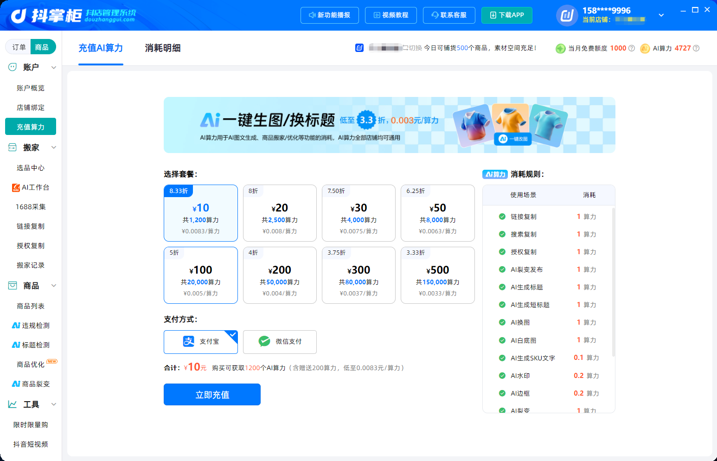Image resolution: width=717 pixels, height=461 pixels.
Task: Select the ¥100 20,000算力 package
Action: (201, 275)
